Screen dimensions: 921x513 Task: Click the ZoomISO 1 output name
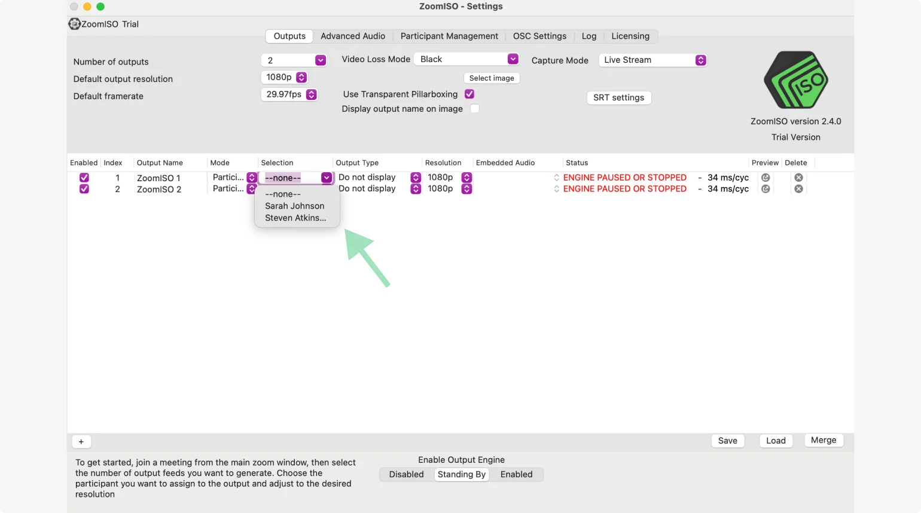tap(158, 178)
